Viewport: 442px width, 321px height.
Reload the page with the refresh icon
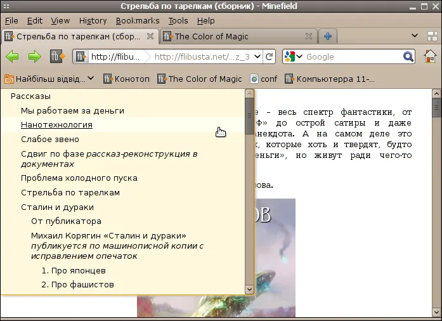(270, 56)
